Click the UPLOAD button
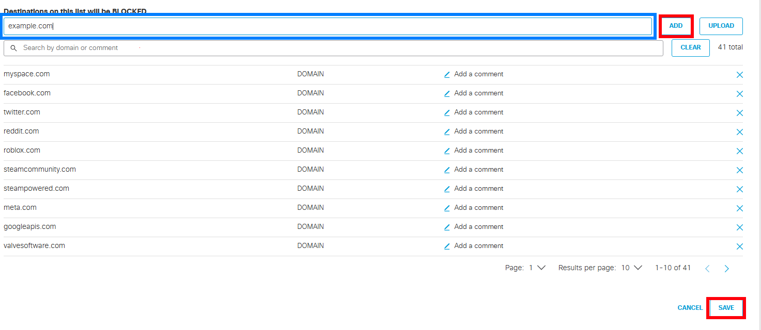Screen dimensions: 761x330 click(721, 26)
